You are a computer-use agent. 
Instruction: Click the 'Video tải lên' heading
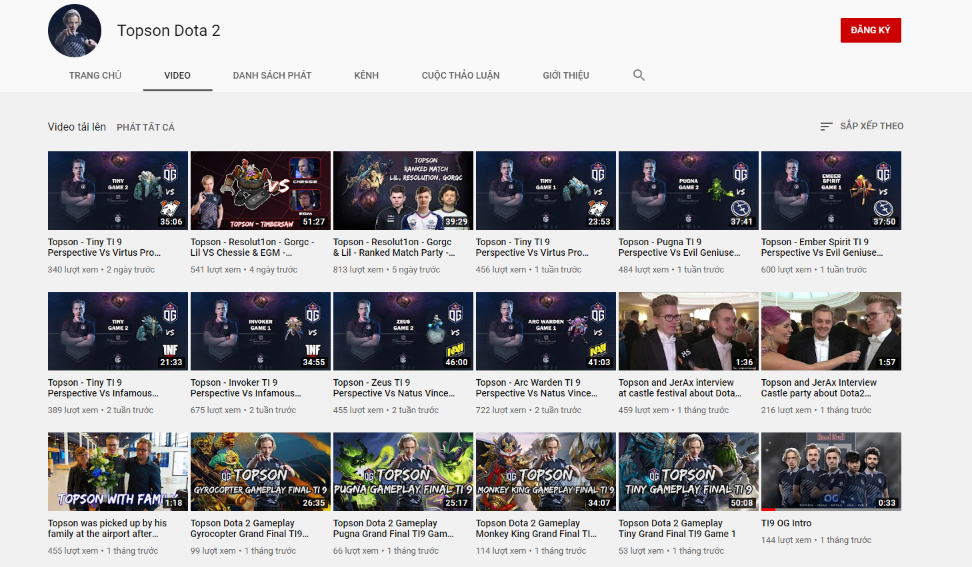click(x=77, y=127)
